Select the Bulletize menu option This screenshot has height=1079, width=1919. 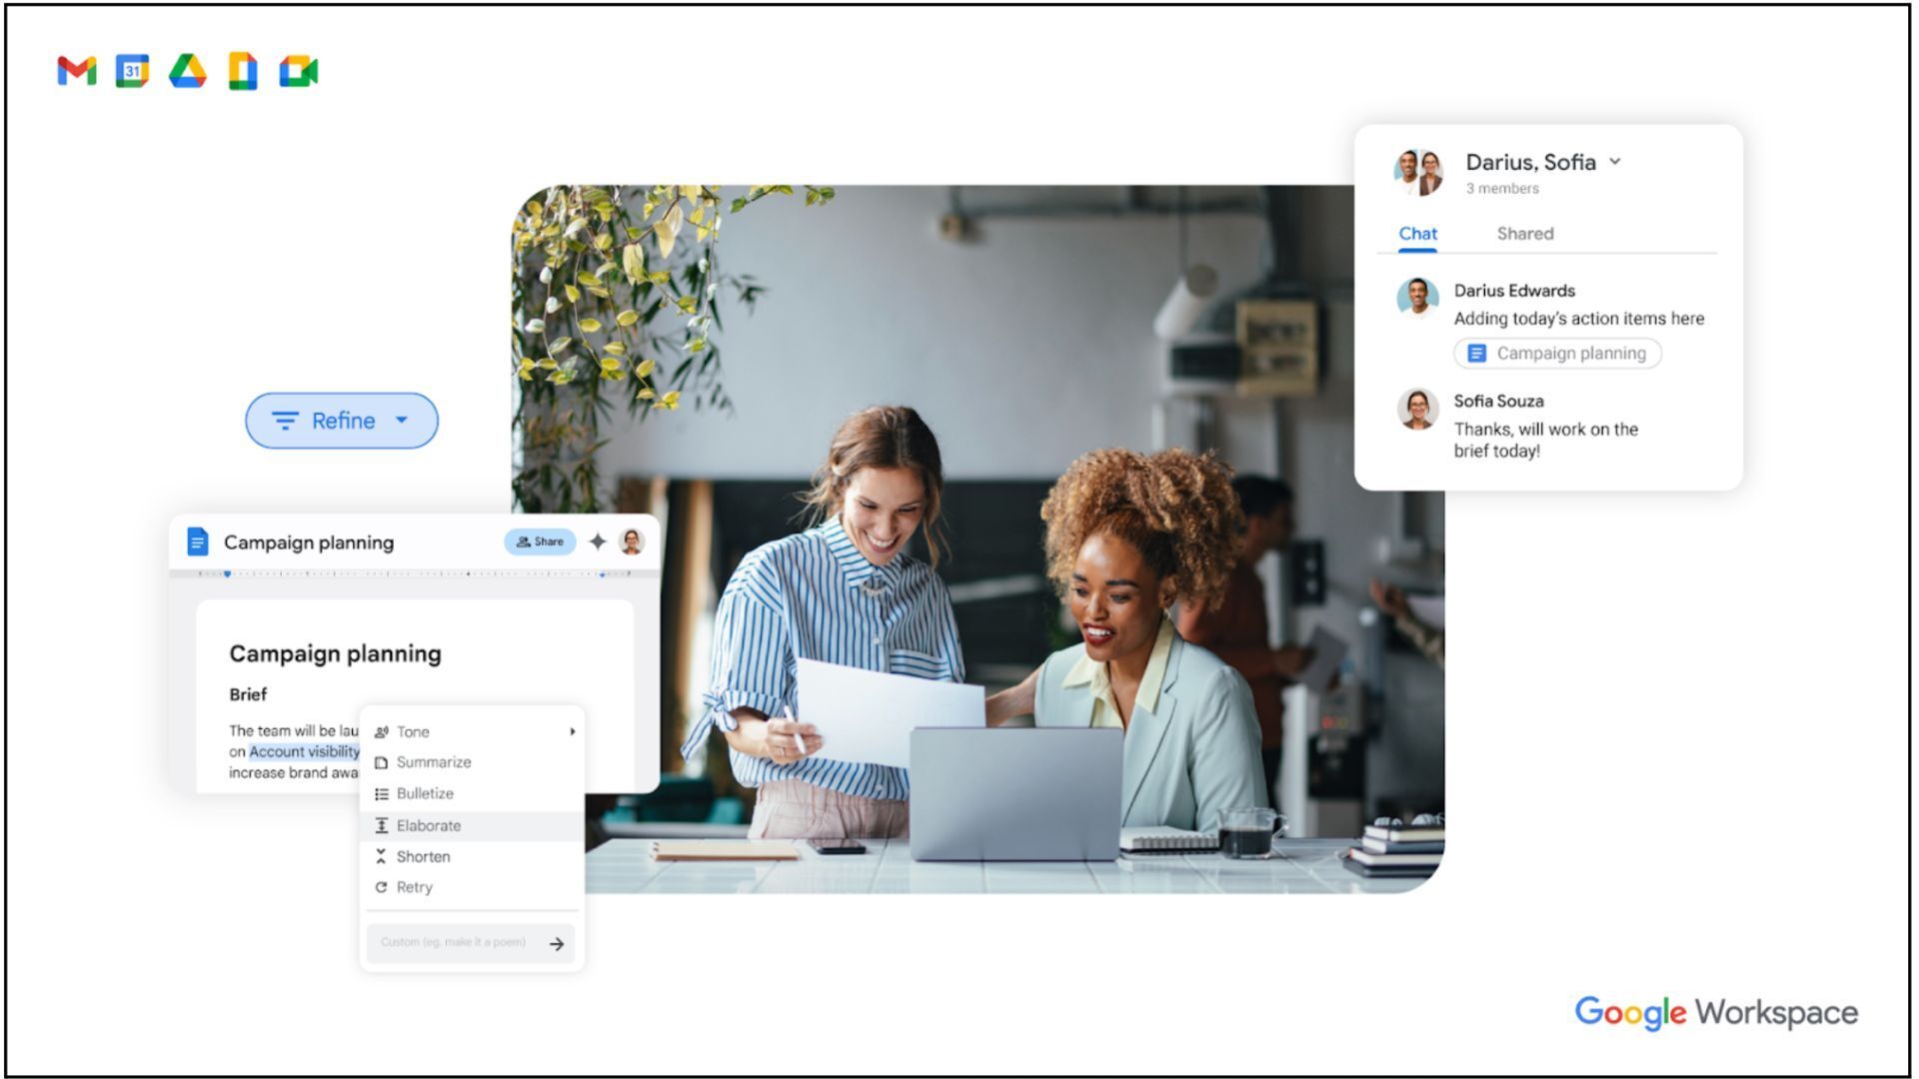tap(424, 793)
